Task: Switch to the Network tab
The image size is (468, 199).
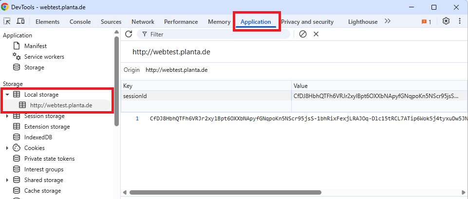Action: 143,22
